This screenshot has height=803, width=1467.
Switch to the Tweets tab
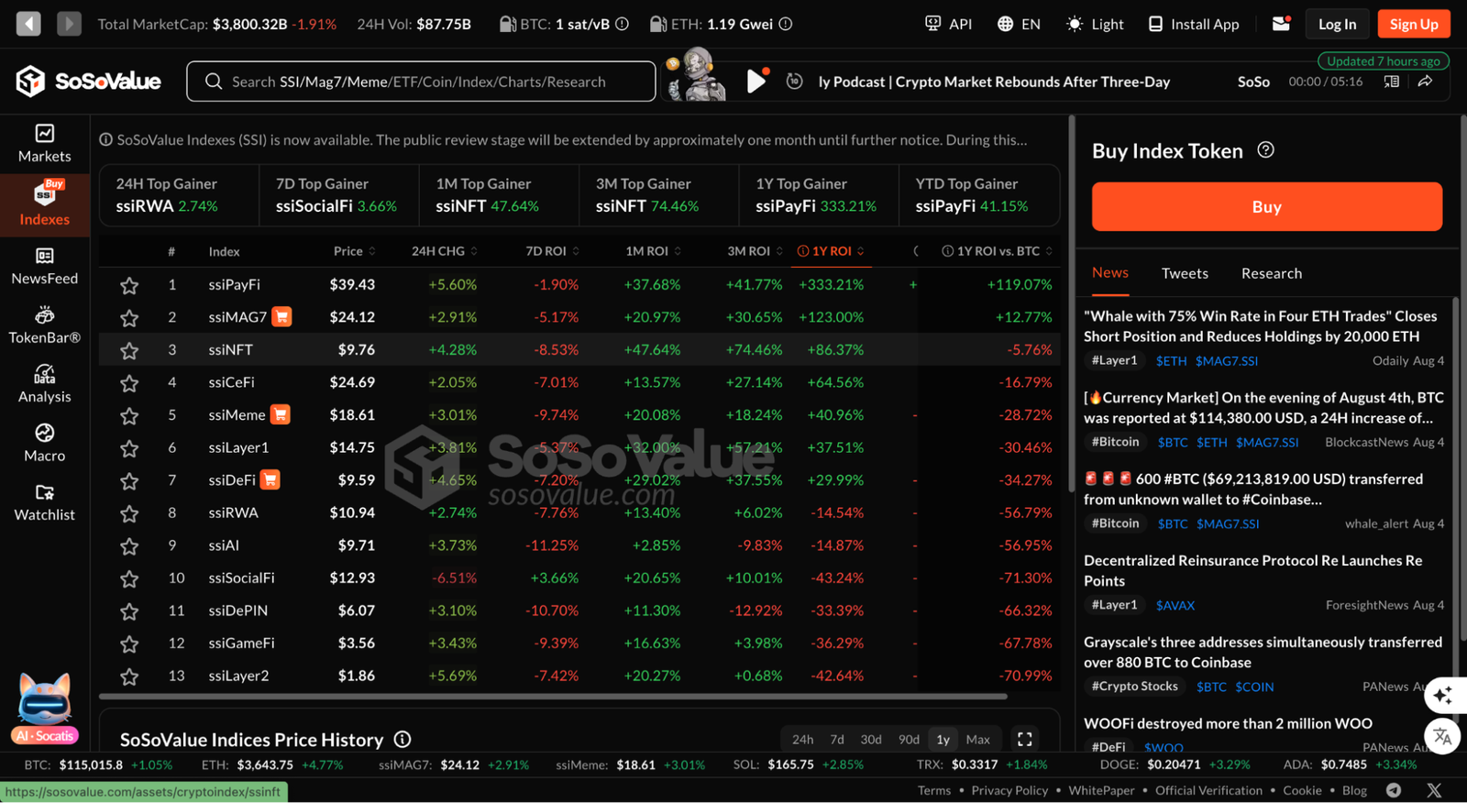pyautogui.click(x=1185, y=273)
